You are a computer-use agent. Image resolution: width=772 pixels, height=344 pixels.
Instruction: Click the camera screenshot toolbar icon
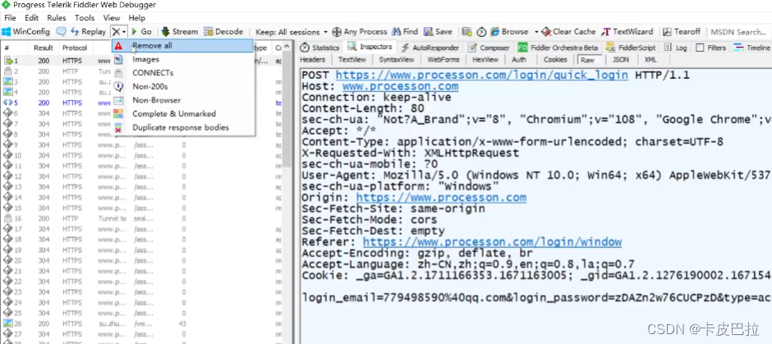click(466, 31)
